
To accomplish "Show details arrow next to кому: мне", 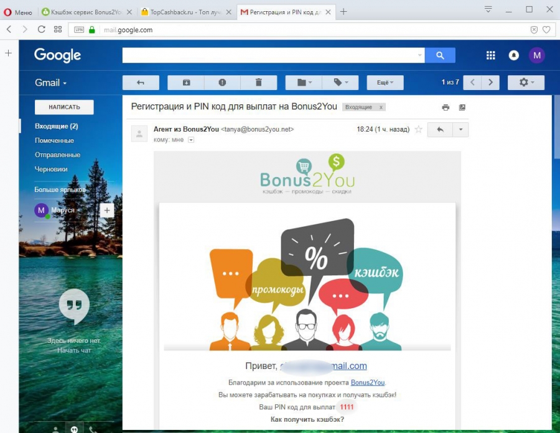I will pyautogui.click(x=191, y=140).
